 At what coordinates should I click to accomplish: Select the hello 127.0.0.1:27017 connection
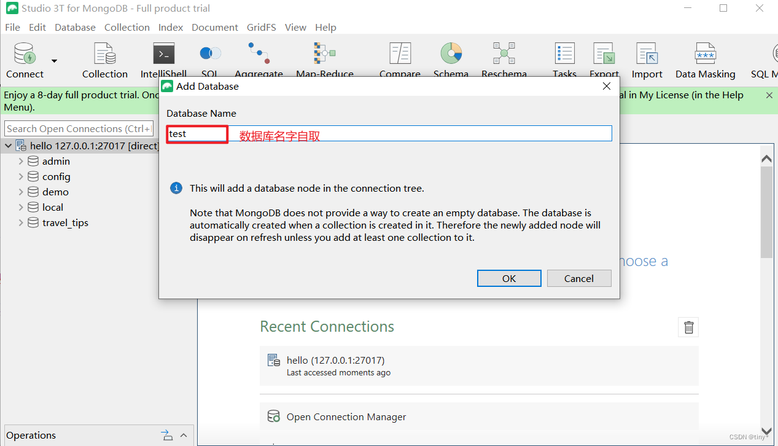coord(95,146)
